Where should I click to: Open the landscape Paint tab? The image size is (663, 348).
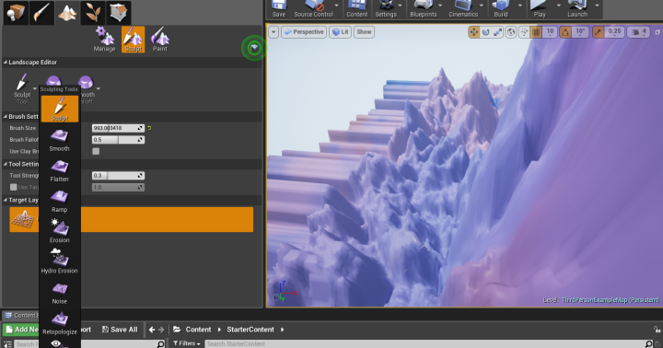point(160,40)
